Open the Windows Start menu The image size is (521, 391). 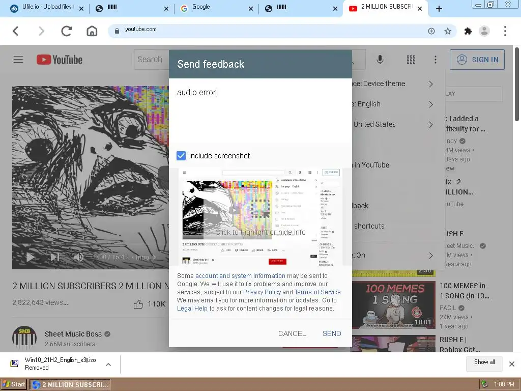tap(14, 384)
